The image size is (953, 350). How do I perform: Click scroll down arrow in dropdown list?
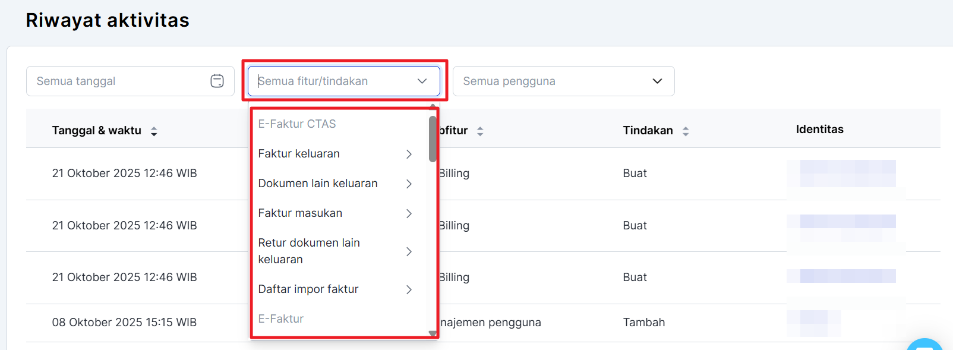coord(433,334)
